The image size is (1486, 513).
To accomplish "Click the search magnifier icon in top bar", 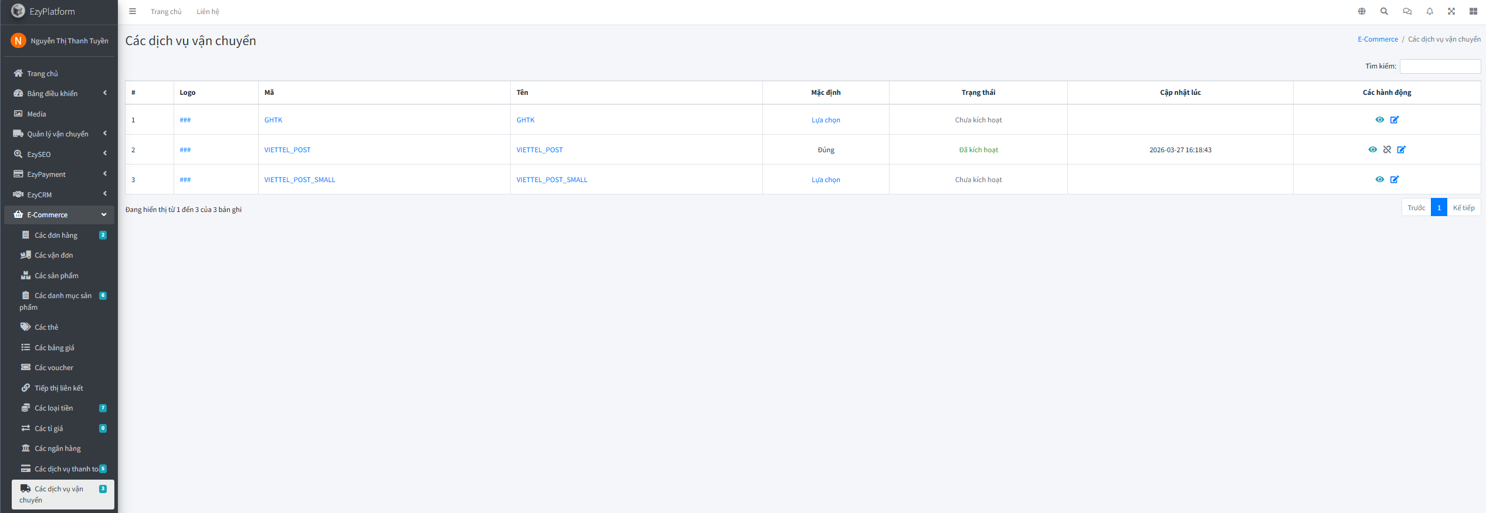I will [x=1384, y=11].
